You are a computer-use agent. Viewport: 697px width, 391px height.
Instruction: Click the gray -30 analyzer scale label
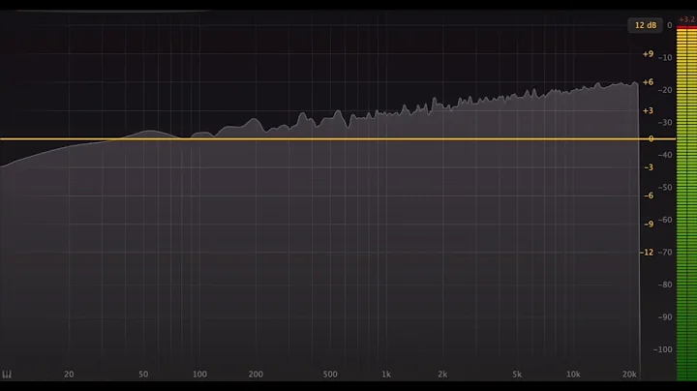(x=665, y=123)
